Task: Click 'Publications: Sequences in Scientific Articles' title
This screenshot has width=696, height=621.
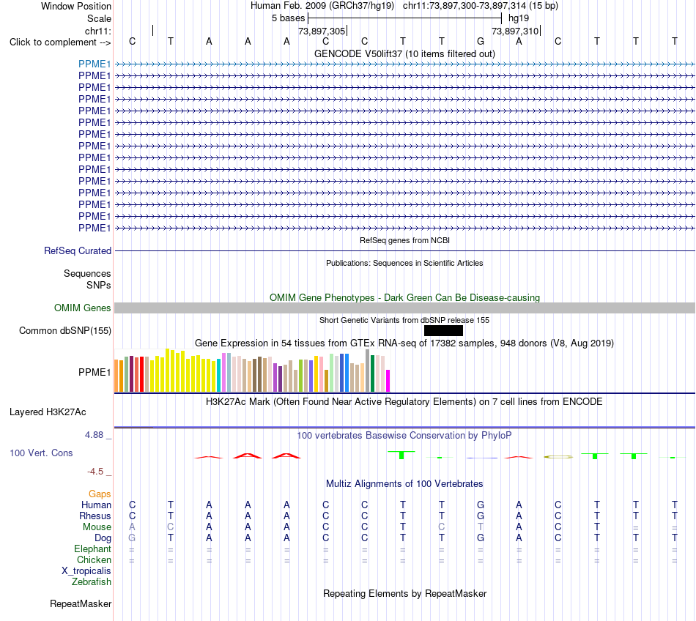Action: (404, 263)
